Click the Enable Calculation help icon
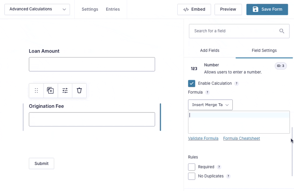Image resolution: width=294 pixels, height=191 pixels. pyautogui.click(x=236, y=83)
